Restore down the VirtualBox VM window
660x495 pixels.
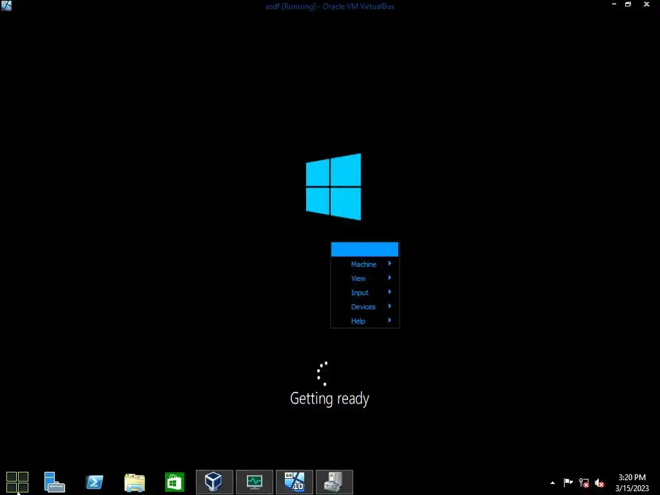(628, 5)
